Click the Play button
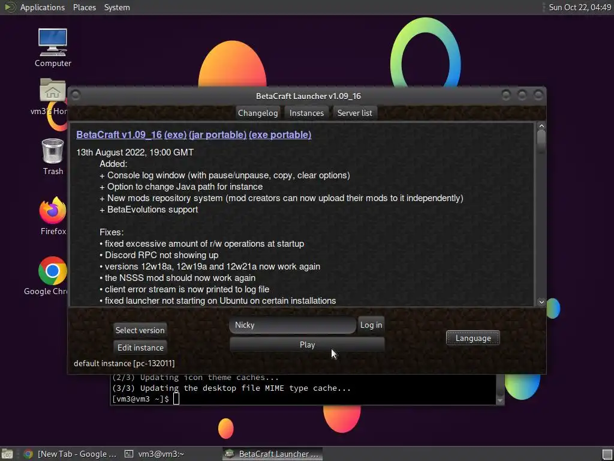The width and height of the screenshot is (614, 461). point(307,345)
